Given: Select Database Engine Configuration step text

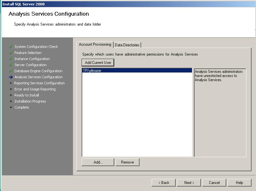Looking at the screenshot, I should 38,71.
